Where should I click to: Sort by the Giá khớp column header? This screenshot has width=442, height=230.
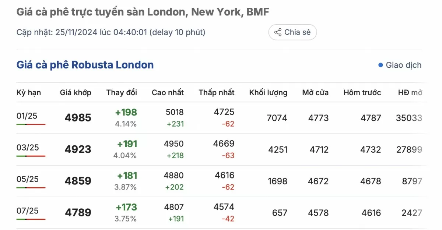tap(76, 92)
